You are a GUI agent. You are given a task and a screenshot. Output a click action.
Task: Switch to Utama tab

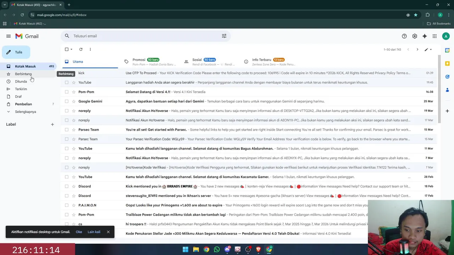click(x=89, y=62)
